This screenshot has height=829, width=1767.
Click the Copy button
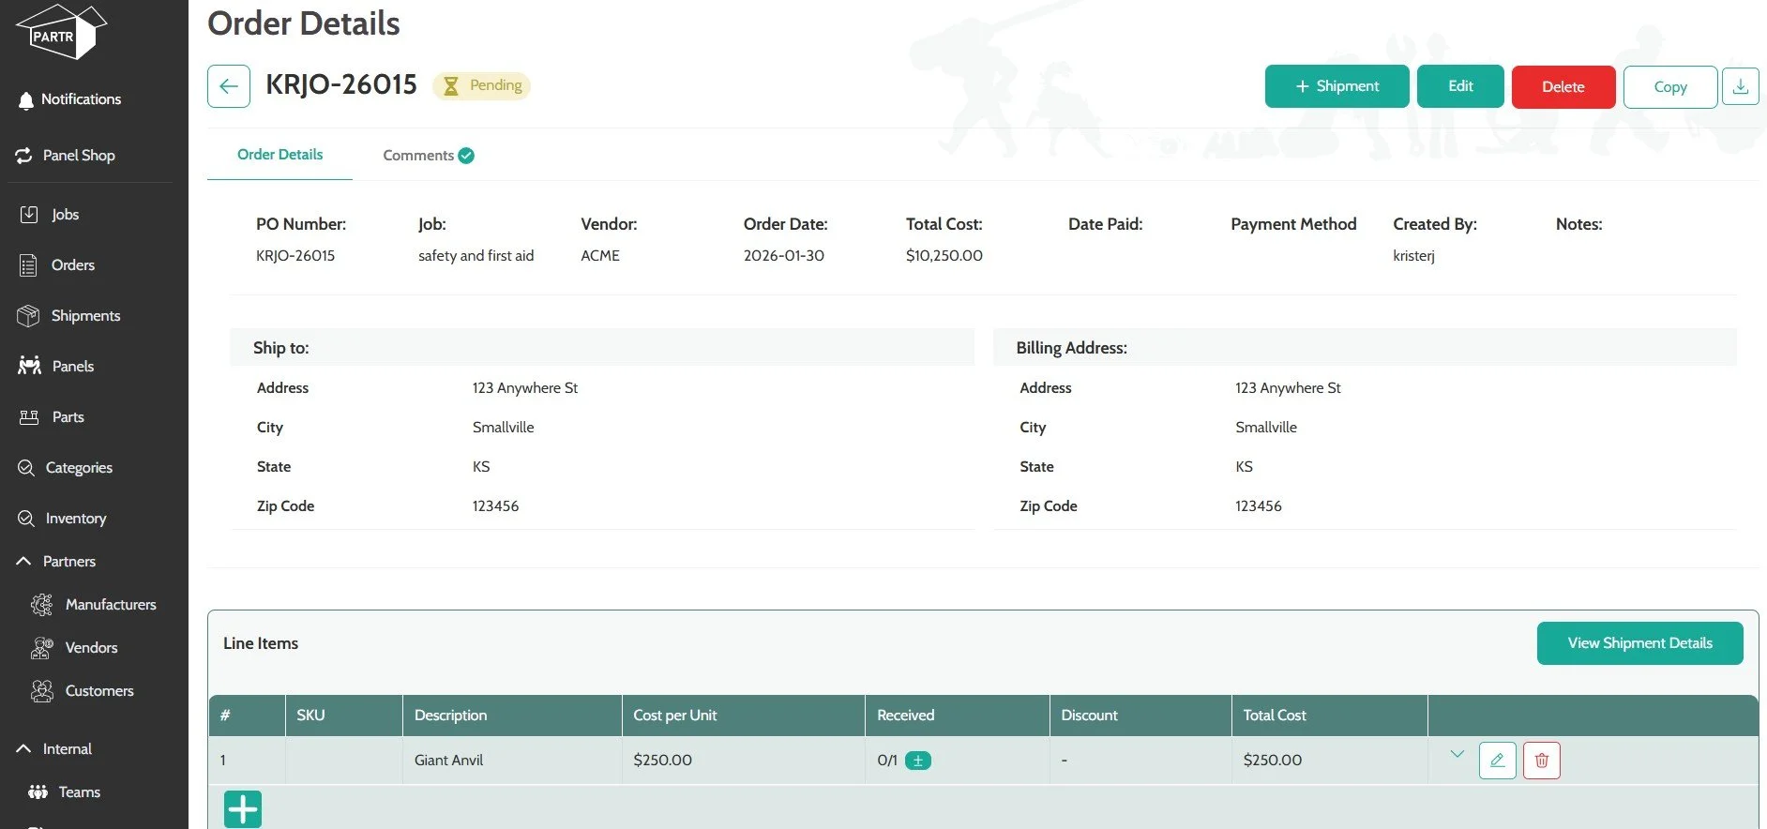point(1670,86)
